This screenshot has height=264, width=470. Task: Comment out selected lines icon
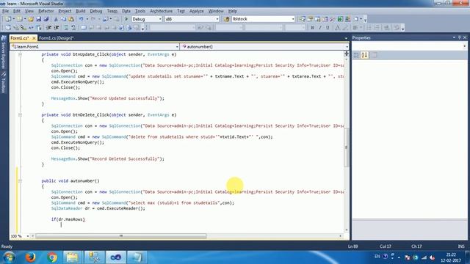(66, 28)
